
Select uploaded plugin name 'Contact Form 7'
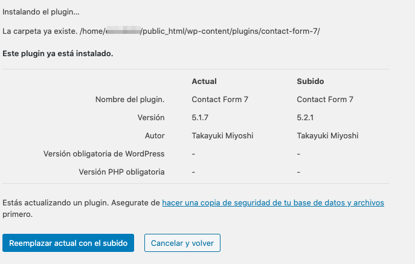pos(325,100)
